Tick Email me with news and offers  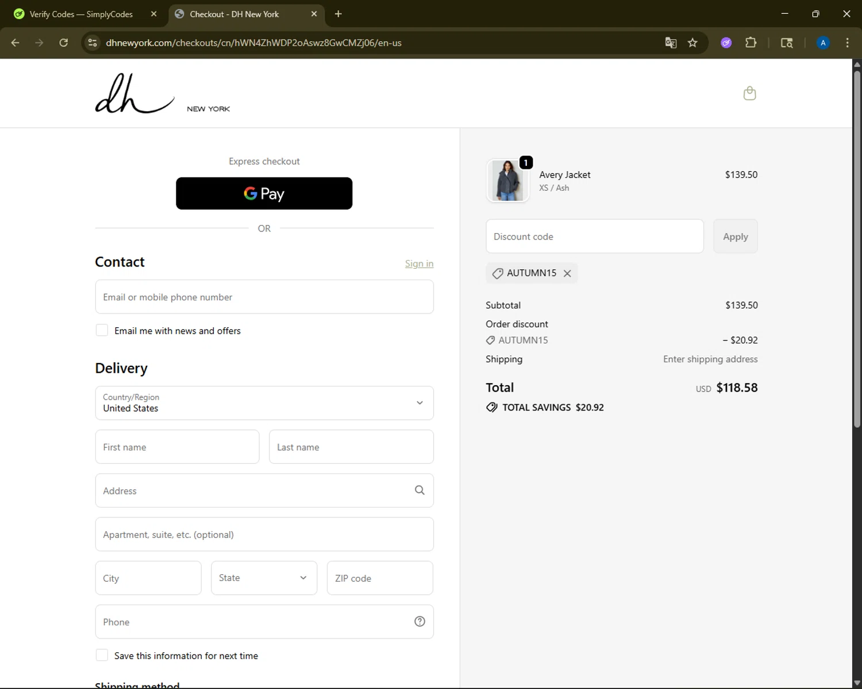coord(102,330)
